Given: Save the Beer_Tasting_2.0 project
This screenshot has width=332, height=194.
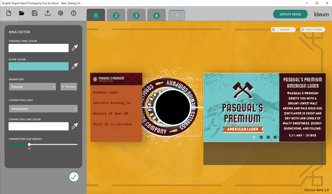Looking at the screenshot, I should click(x=34, y=13).
